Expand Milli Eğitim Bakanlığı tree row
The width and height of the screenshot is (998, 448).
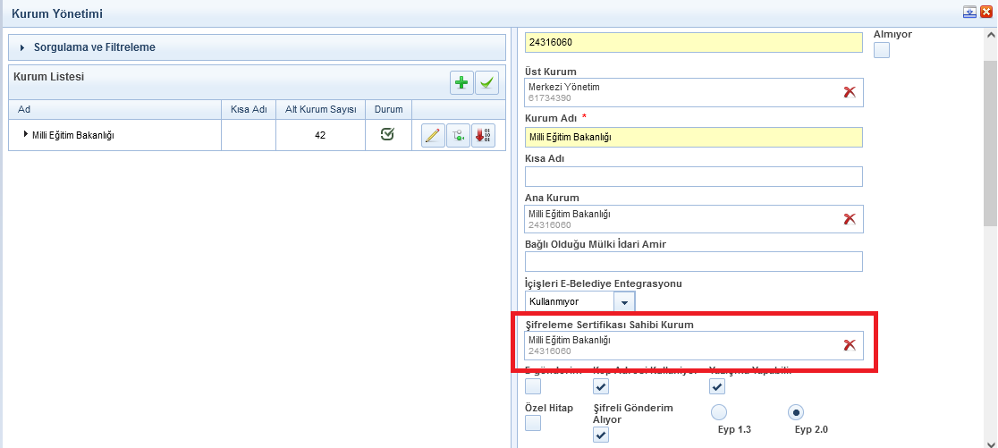point(26,135)
